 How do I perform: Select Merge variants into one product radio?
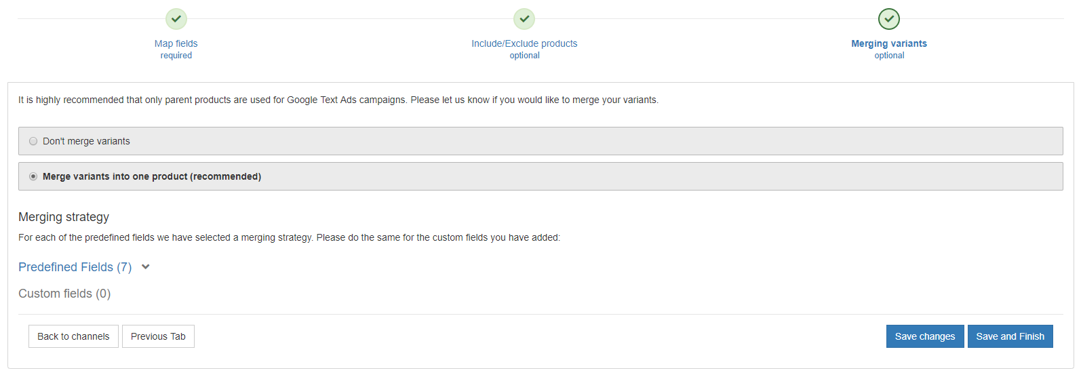[33, 176]
